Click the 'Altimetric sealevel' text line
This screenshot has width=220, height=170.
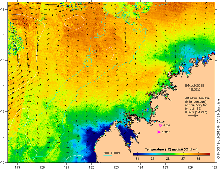198,98
